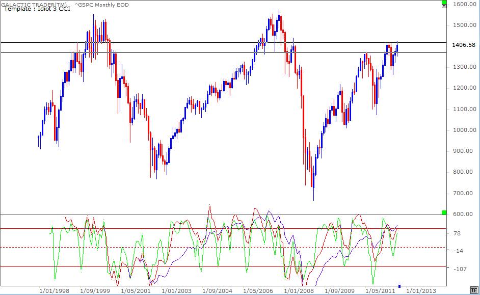Click the 1000.00 price axis label
480x295 pixels.
465,130
